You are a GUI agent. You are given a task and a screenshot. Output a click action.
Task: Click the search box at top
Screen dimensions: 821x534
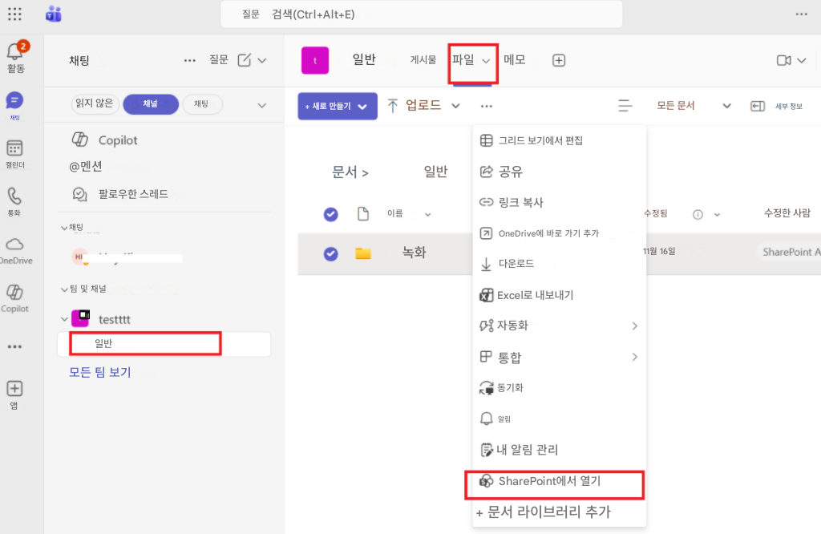[422, 14]
